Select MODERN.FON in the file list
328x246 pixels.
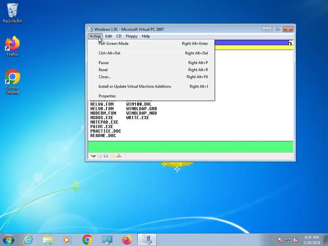click(x=103, y=113)
